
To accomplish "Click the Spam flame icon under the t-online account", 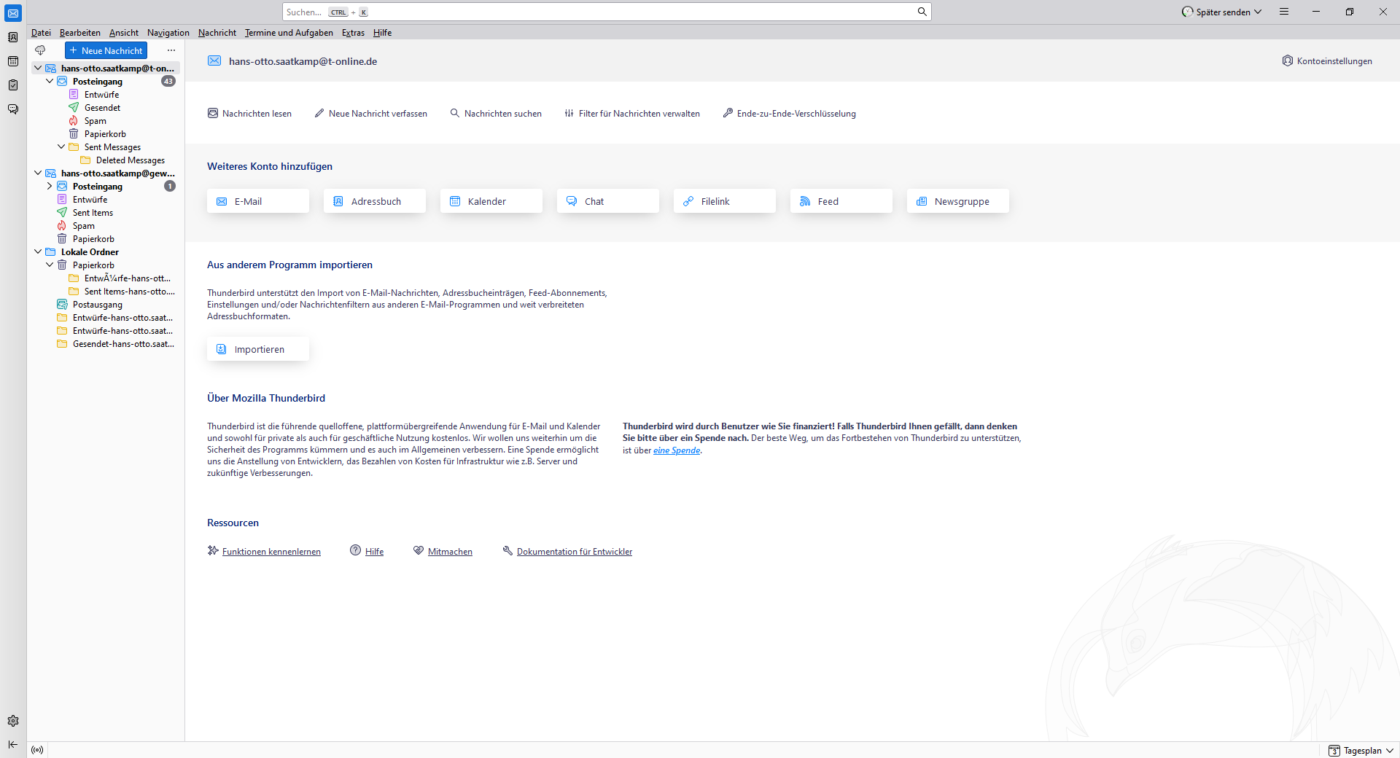I will [74, 121].
